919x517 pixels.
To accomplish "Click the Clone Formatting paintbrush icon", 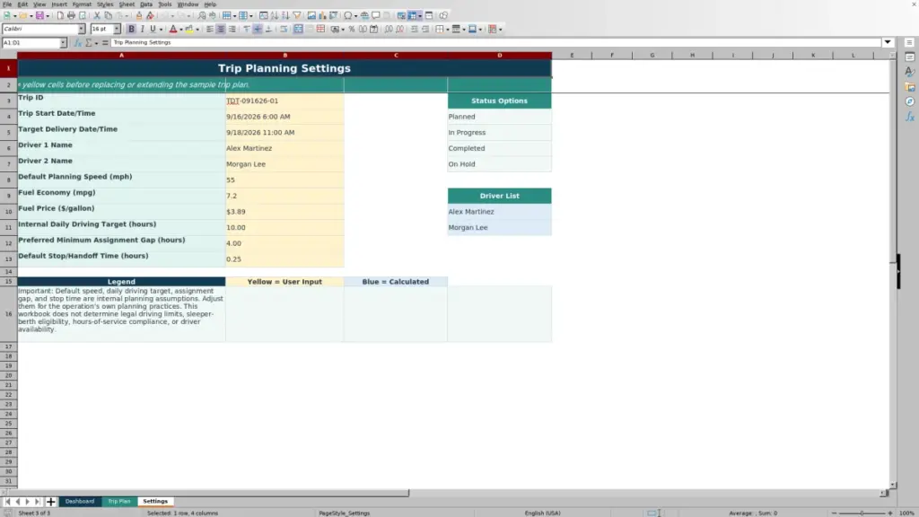I will tap(139, 16).
